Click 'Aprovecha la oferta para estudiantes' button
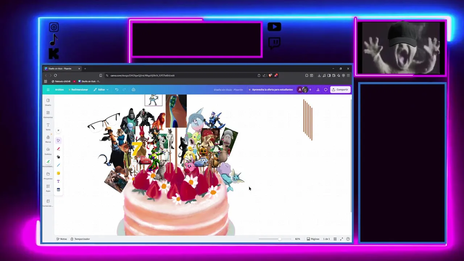Viewport: 464px width, 261px height. pyautogui.click(x=270, y=90)
